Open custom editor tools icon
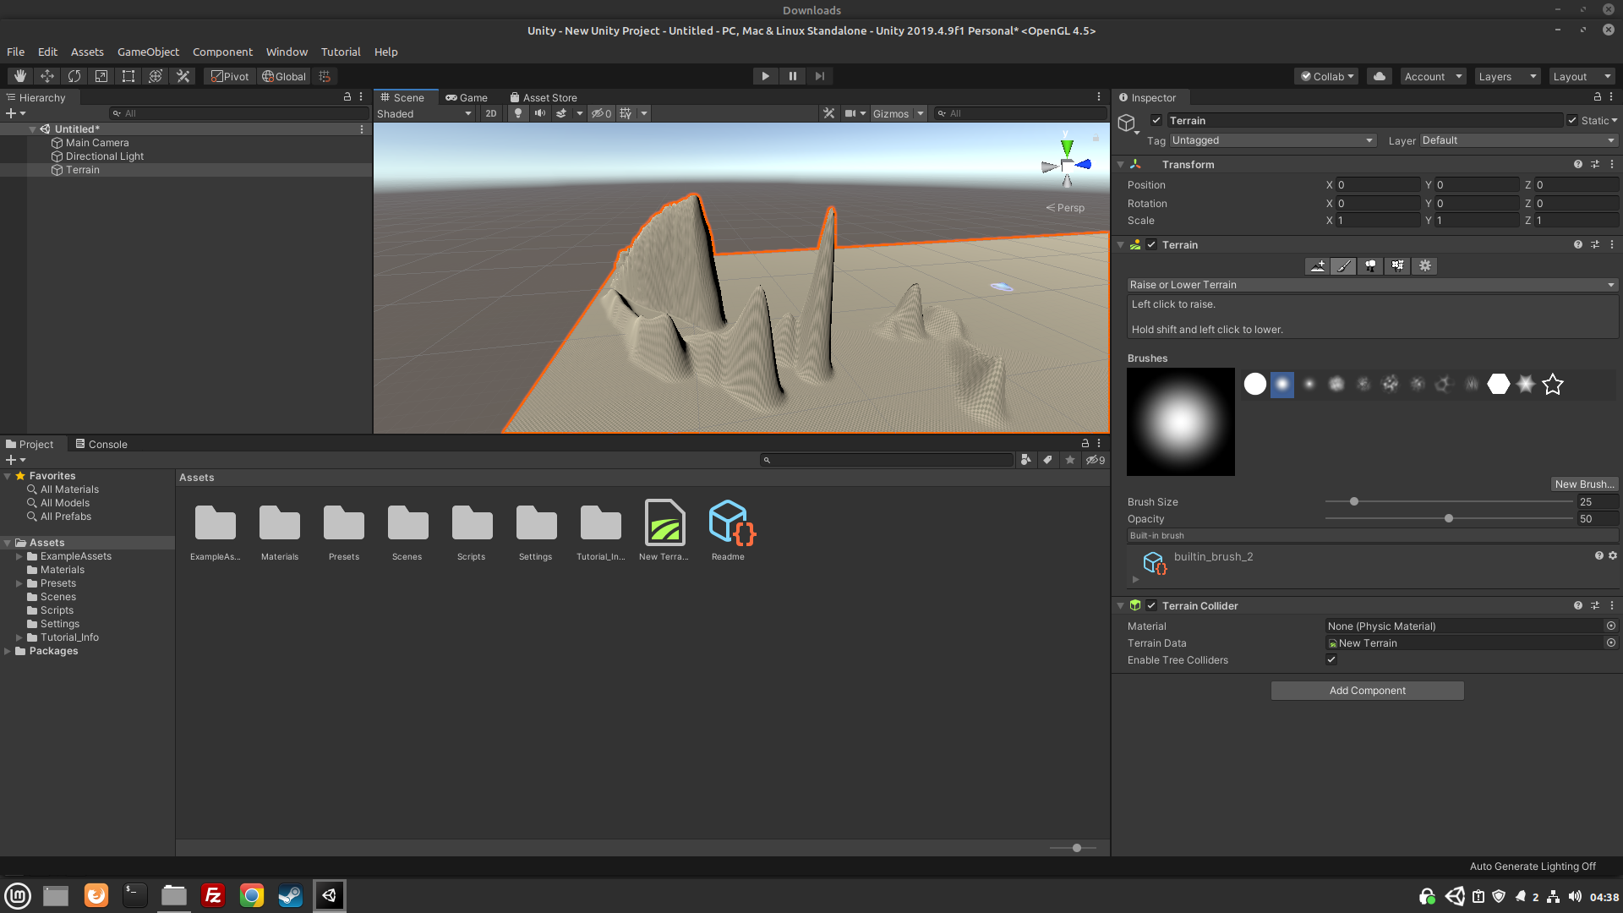 coord(183,76)
